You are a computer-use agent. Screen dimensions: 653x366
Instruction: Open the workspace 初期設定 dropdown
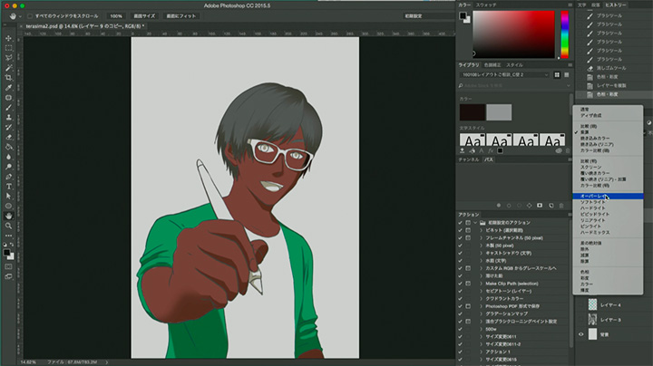428,16
